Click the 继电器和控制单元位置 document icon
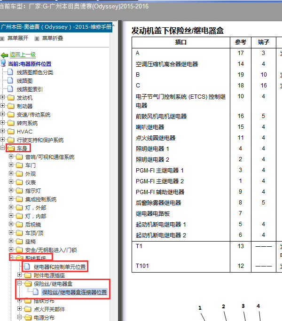 coord(27,266)
